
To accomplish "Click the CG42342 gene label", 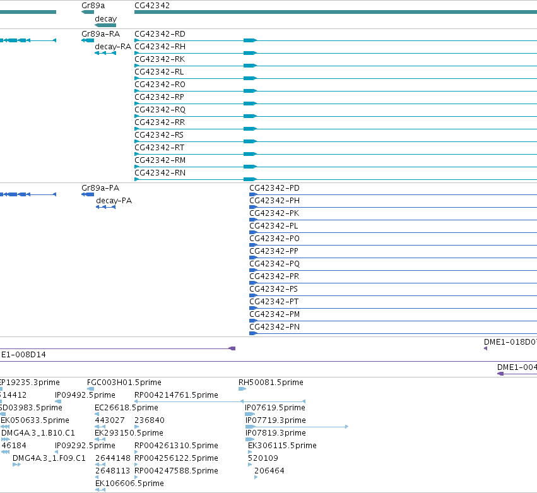I will (152, 6).
